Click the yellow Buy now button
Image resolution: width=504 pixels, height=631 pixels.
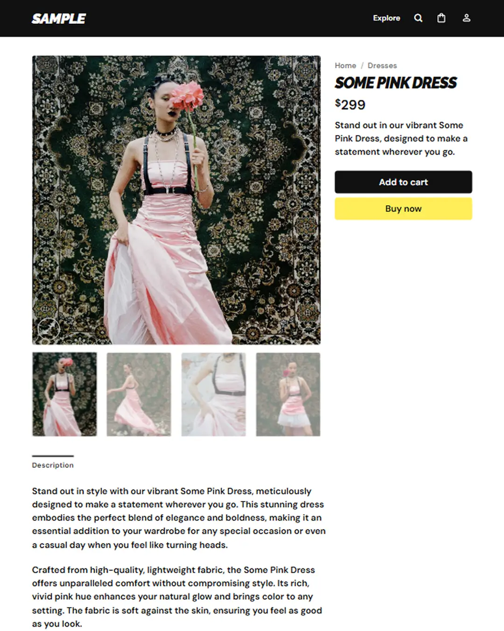click(x=403, y=208)
